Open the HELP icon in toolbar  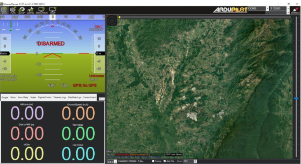(53, 10)
